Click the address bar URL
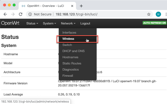 click(x=77, y=14)
